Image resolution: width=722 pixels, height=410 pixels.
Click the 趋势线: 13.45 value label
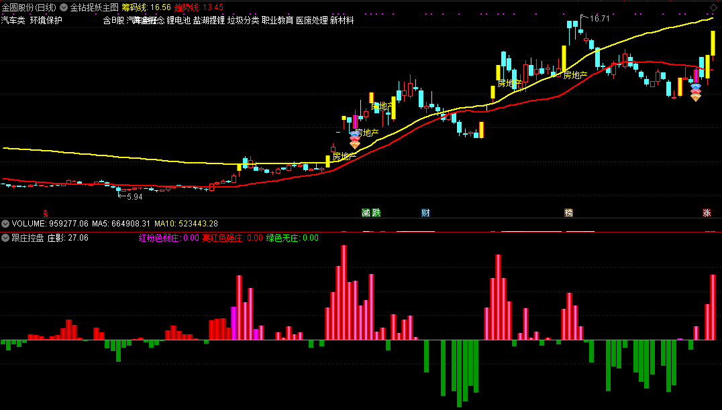(199, 7)
